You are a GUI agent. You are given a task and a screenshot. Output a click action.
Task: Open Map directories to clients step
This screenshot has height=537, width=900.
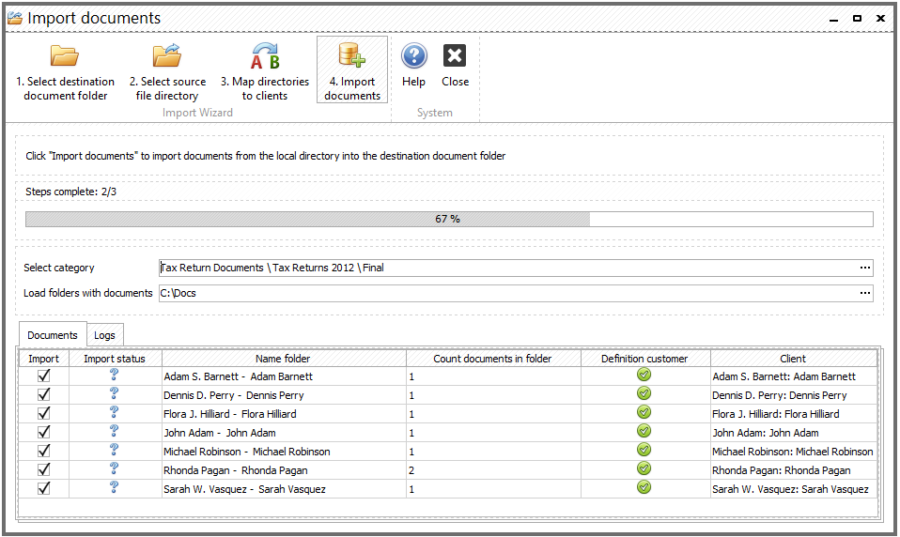pyautogui.click(x=265, y=70)
